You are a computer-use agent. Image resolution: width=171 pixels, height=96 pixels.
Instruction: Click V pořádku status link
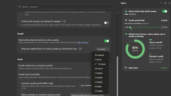pyautogui.click(x=163, y=68)
